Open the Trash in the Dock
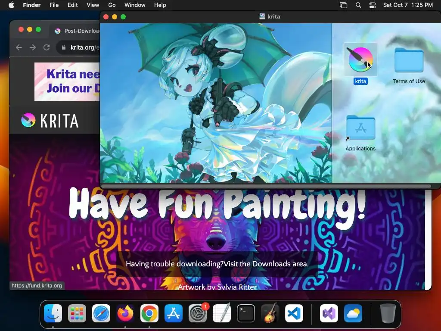Image resolution: width=441 pixels, height=331 pixels. tap(388, 313)
